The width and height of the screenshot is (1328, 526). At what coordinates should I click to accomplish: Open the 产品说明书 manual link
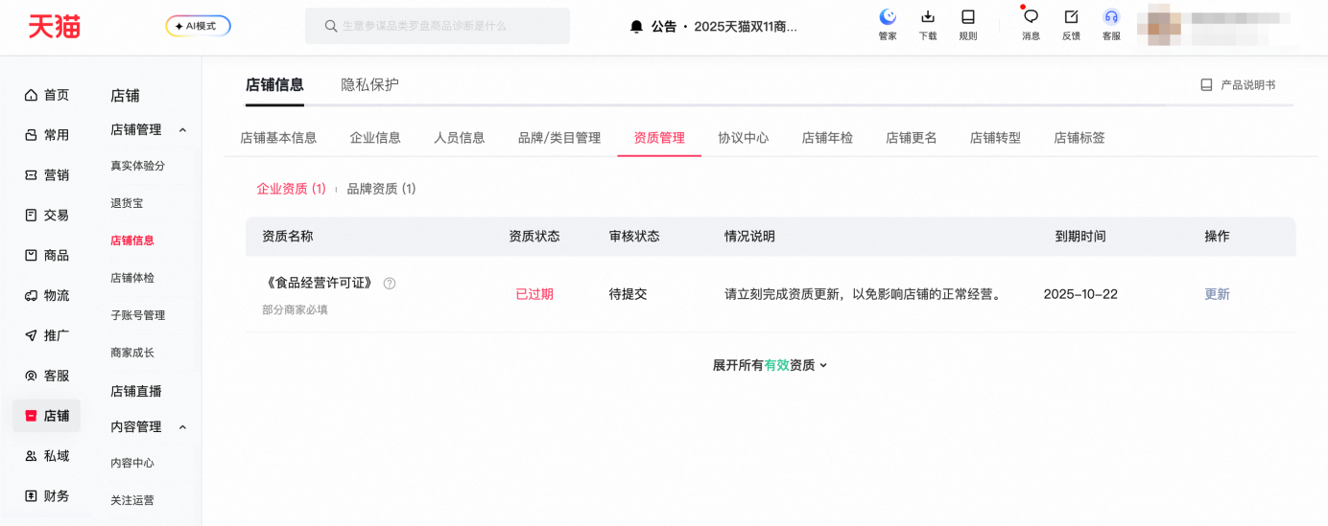click(1238, 85)
